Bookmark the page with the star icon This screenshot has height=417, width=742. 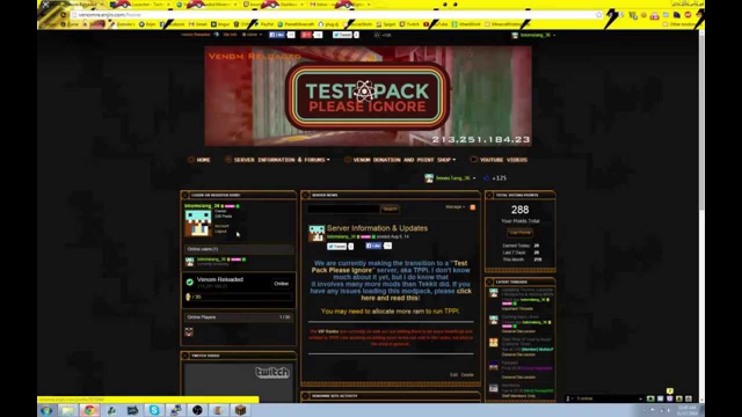(x=599, y=14)
